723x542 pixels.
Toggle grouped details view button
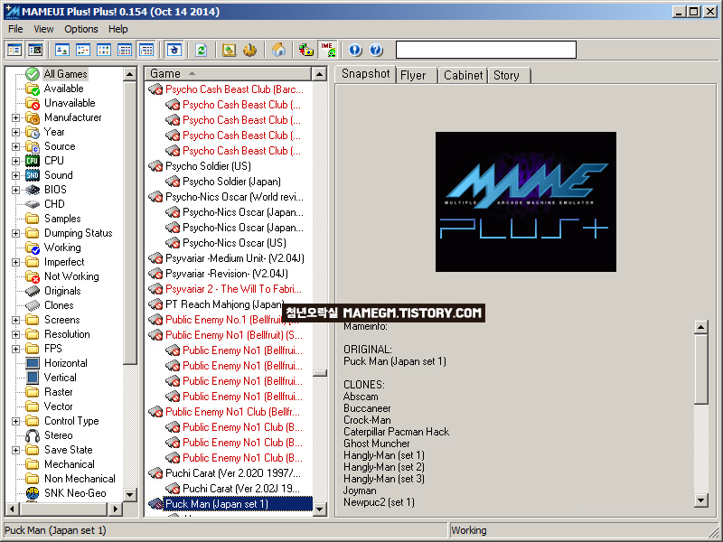pyautogui.click(x=146, y=50)
